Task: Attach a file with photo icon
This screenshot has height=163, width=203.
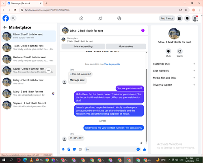Action: tap(69, 150)
